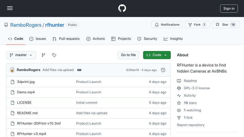Viewport: 244px width, 137px height.
Task: Click Product Launch commit for 3dprint.jpg
Action: pyautogui.click(x=89, y=82)
